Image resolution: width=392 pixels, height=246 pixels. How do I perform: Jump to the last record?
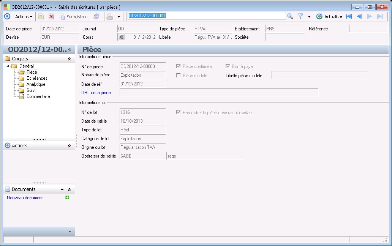click(379, 16)
